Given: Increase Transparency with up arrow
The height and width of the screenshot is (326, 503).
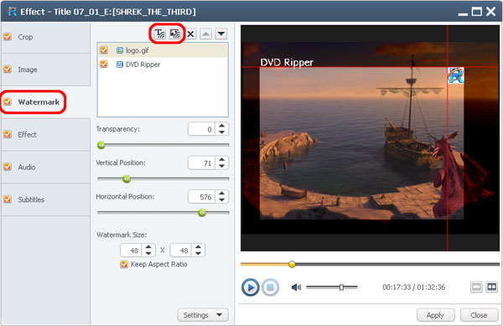Looking at the screenshot, I should point(221,126).
